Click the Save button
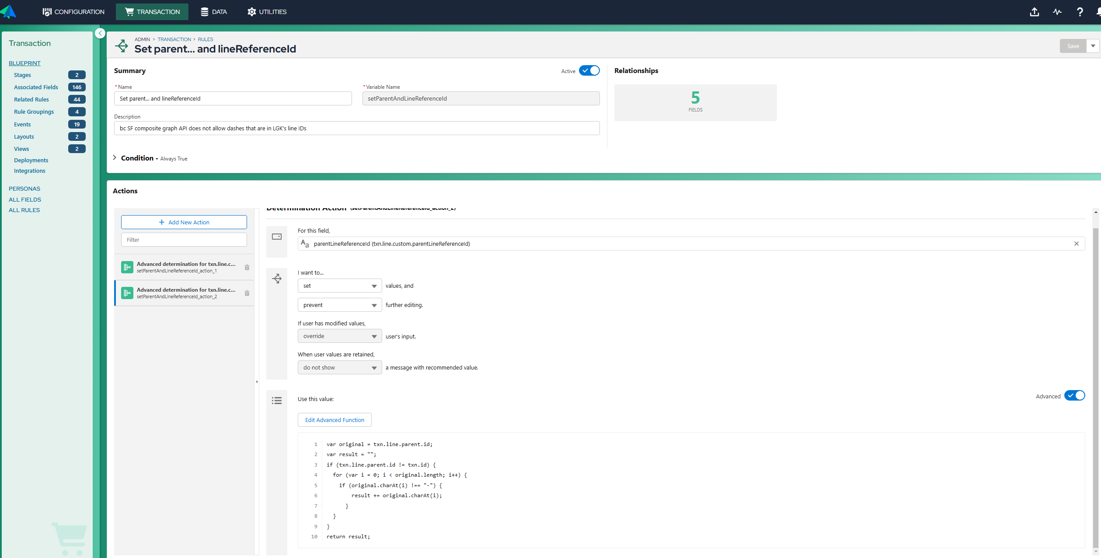This screenshot has height=558, width=1101. click(x=1073, y=46)
